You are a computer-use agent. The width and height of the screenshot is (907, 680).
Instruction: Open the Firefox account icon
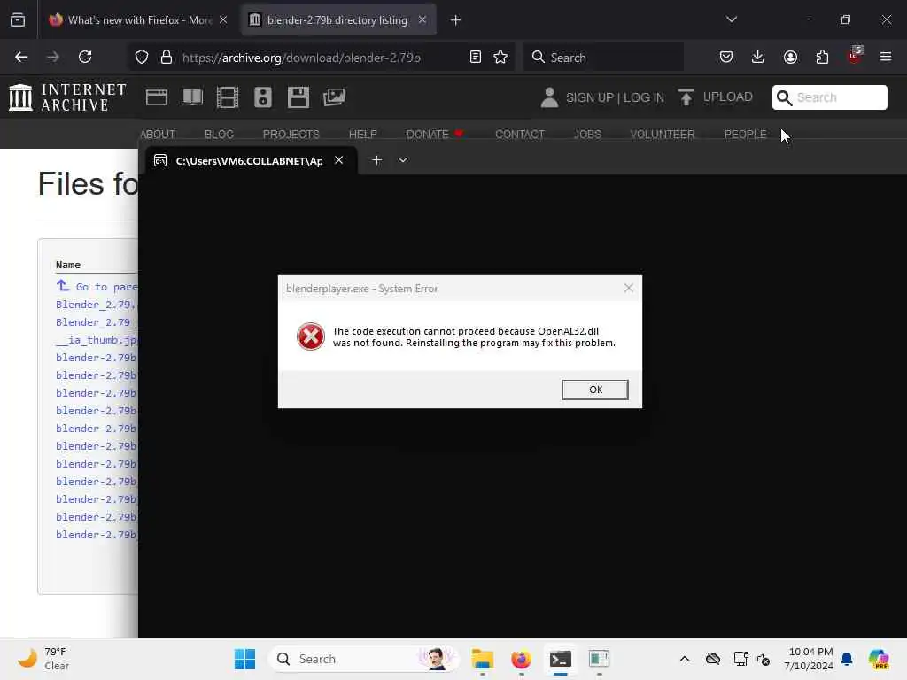(x=790, y=57)
